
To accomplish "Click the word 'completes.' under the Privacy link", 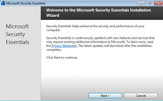I will pyautogui.click(x=54, y=50).
